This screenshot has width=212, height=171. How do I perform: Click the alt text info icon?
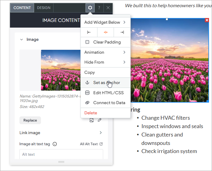(55, 144)
